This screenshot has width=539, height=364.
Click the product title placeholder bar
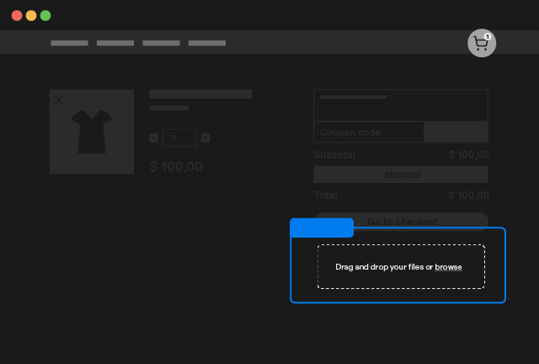pos(200,94)
